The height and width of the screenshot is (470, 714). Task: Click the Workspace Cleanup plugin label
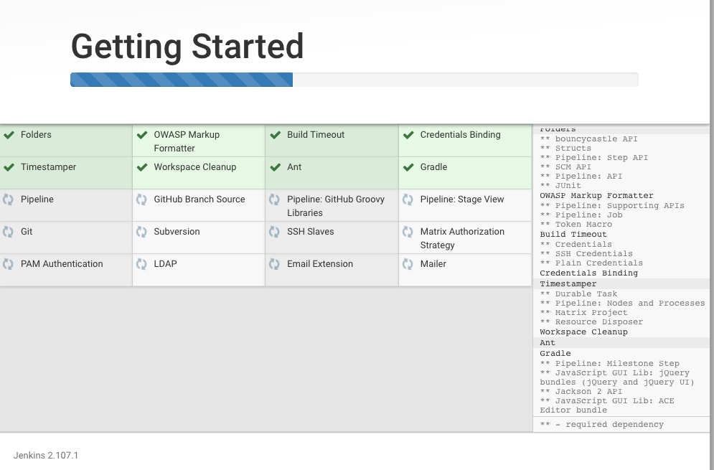click(195, 167)
